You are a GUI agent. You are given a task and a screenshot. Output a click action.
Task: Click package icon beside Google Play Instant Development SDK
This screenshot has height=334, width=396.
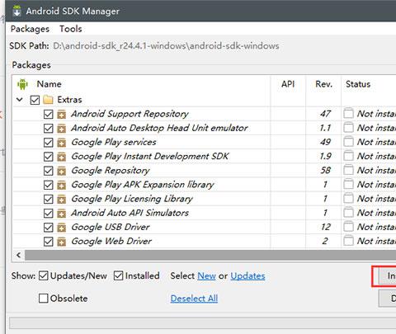click(62, 157)
